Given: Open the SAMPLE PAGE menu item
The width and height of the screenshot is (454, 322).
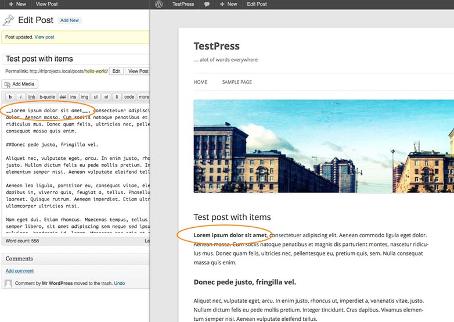Looking at the screenshot, I should 237,82.
